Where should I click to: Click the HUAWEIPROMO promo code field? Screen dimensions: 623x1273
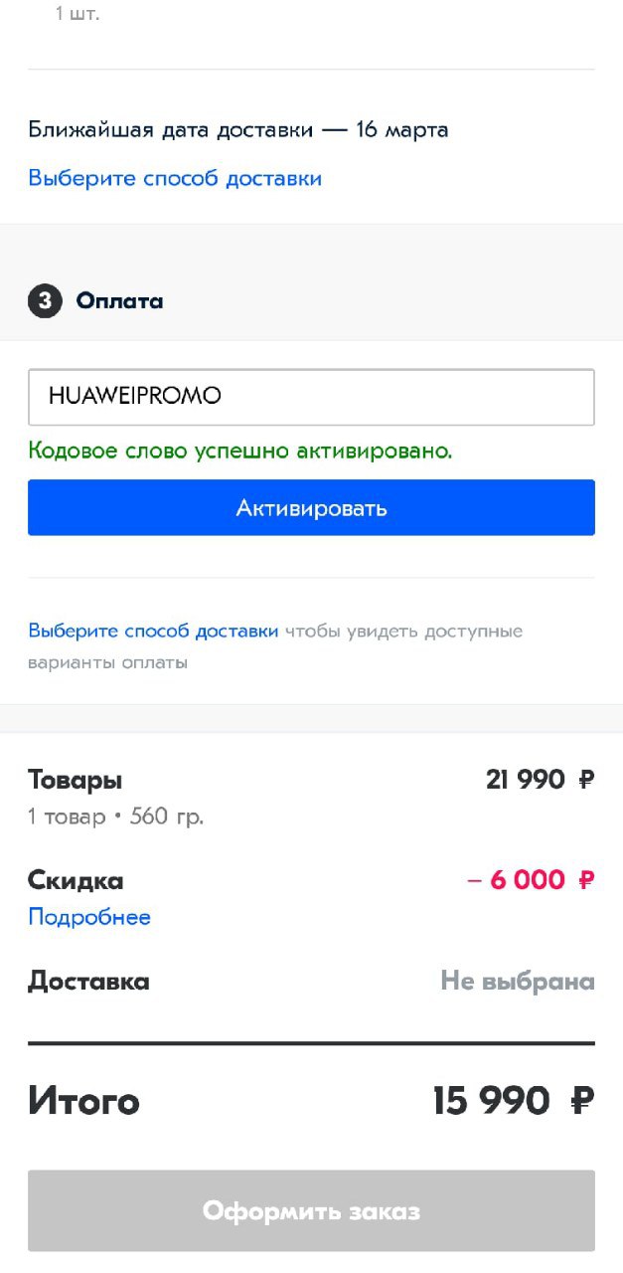[x=311, y=396]
